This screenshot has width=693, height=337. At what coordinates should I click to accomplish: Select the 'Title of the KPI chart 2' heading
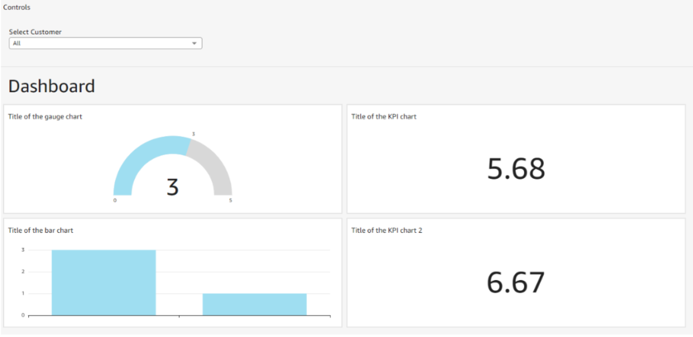(x=386, y=230)
